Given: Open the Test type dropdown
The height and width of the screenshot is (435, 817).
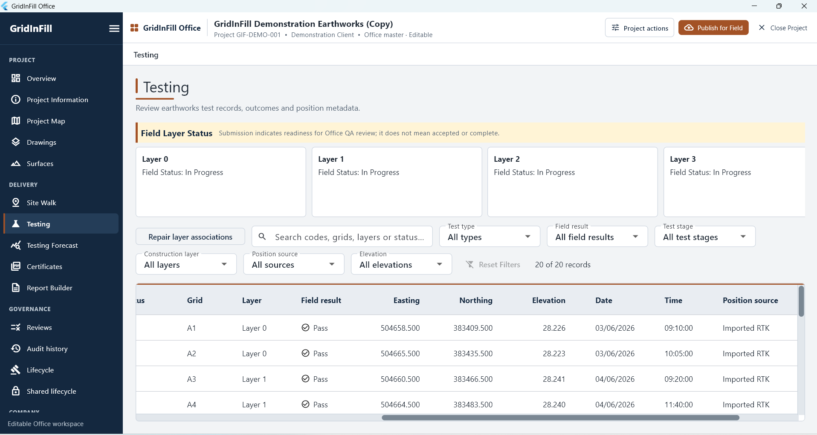Looking at the screenshot, I should tap(490, 237).
